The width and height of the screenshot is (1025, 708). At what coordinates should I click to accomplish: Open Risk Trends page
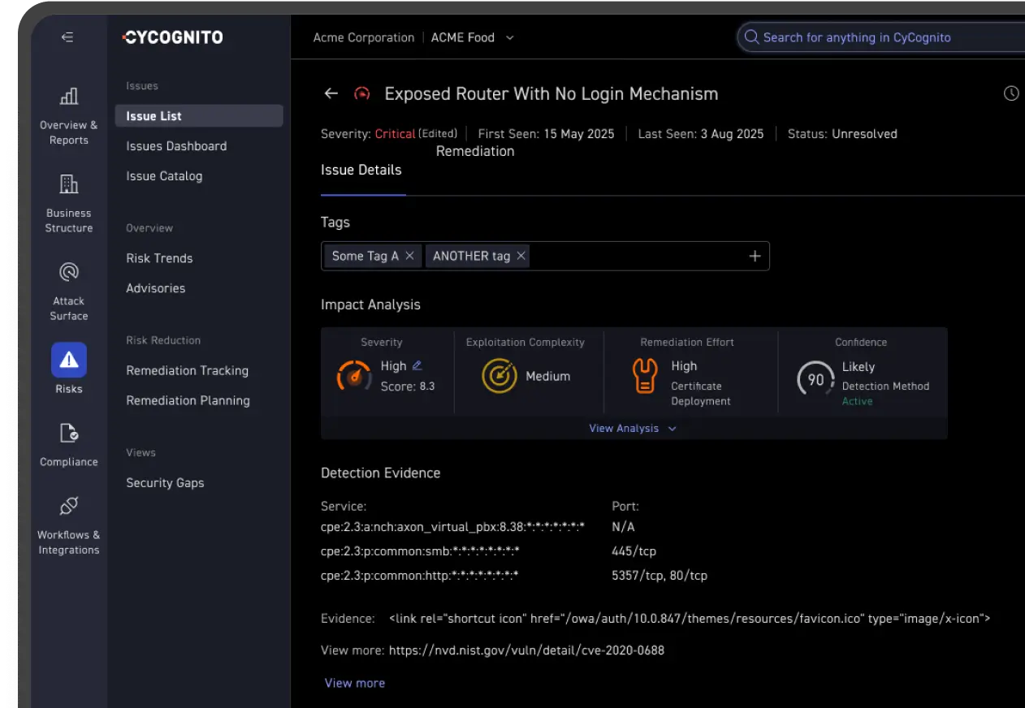(159, 258)
